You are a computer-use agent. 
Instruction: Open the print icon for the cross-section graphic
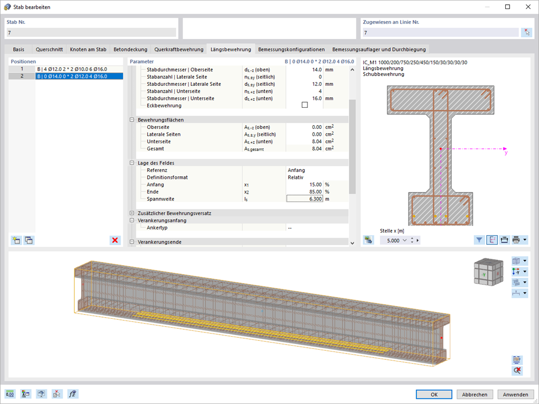[x=516, y=239]
